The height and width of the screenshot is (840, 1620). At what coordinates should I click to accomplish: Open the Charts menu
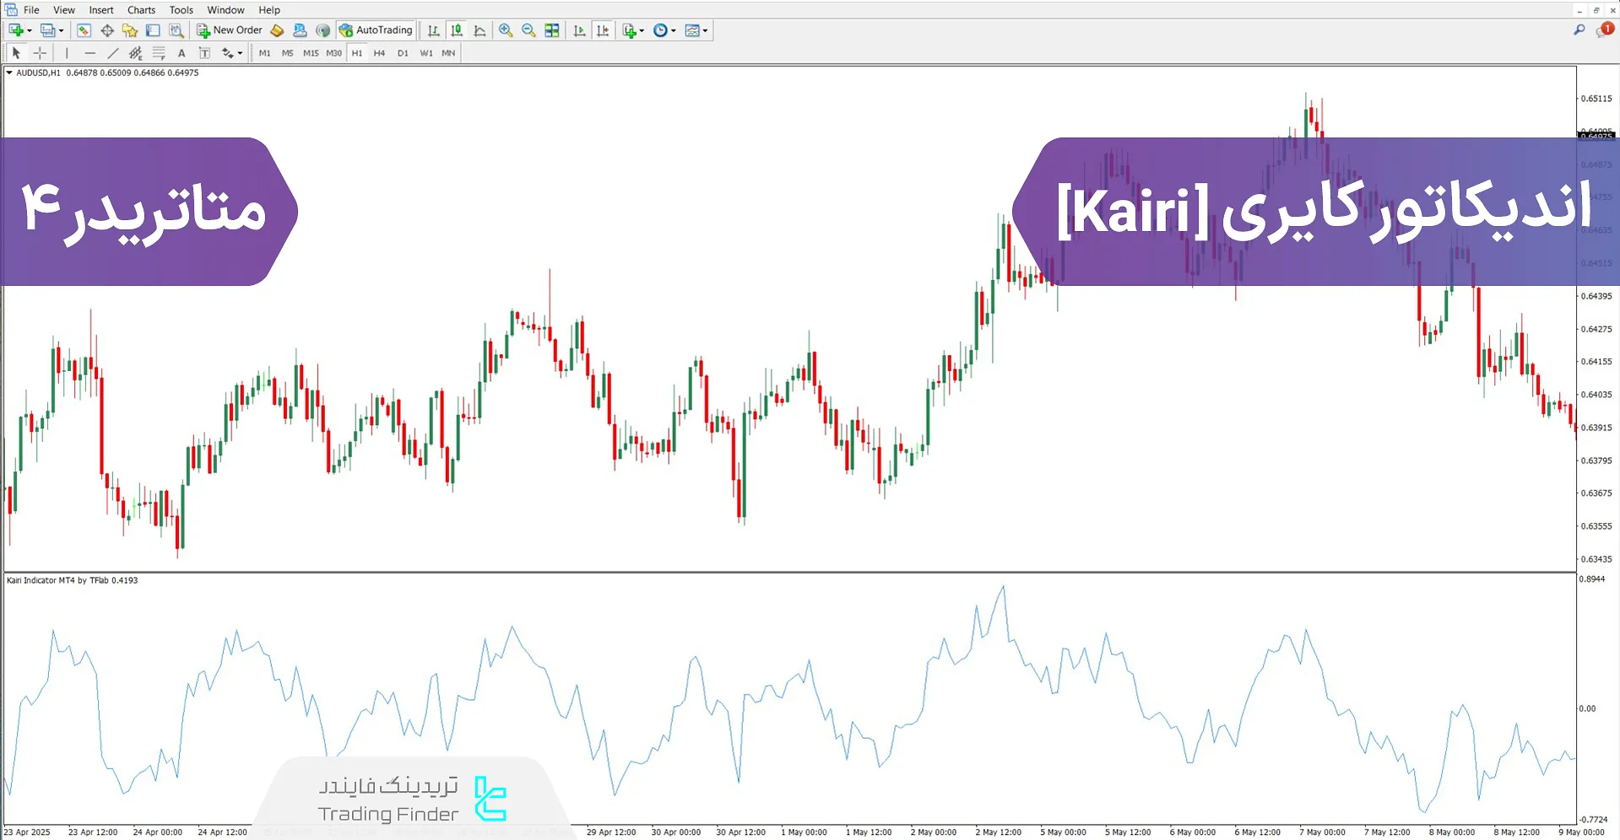pyautogui.click(x=141, y=9)
